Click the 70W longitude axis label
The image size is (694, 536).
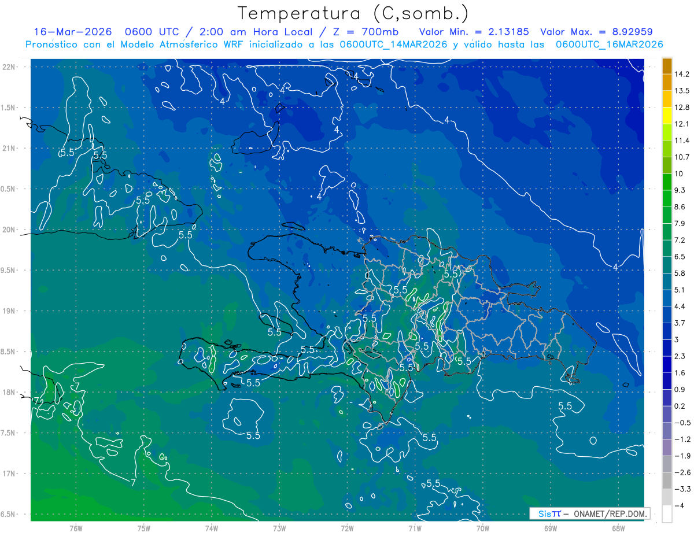483,528
